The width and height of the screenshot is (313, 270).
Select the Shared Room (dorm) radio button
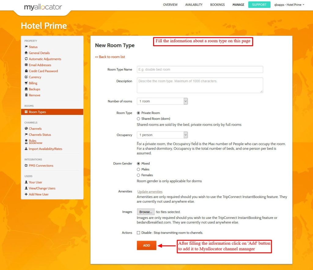138,119
